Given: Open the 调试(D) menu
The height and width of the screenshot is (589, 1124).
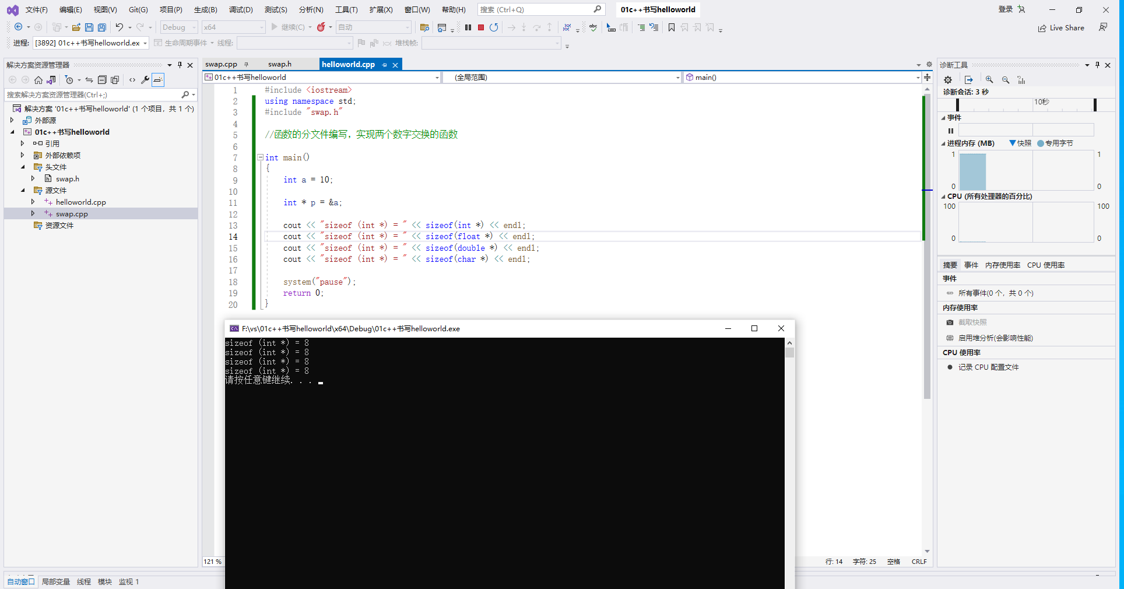Looking at the screenshot, I should tap(241, 10).
